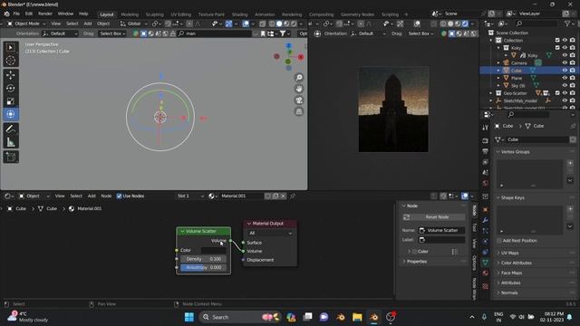Click the viewport pan hand icon
This screenshot has width=580, height=326.
point(299,89)
